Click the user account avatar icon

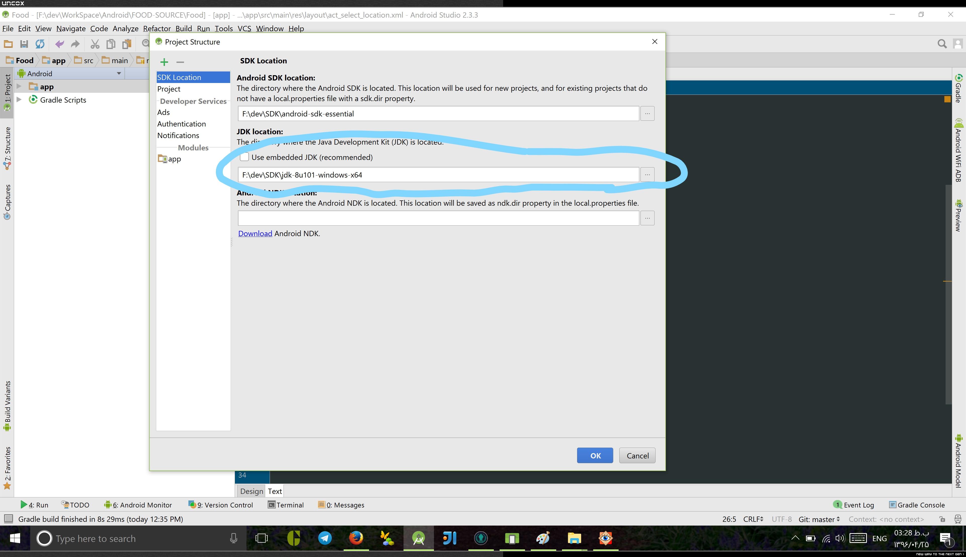point(958,44)
